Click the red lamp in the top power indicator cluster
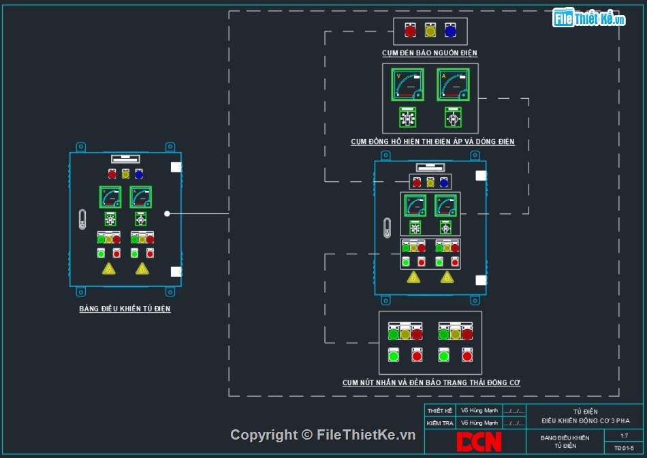 410,30
